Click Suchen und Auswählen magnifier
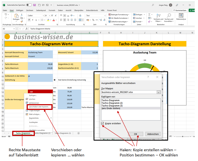198x161 pixels. tap(169, 16)
